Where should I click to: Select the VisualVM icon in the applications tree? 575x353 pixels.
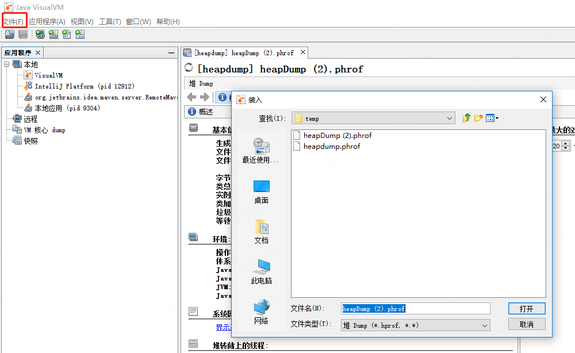(x=28, y=75)
